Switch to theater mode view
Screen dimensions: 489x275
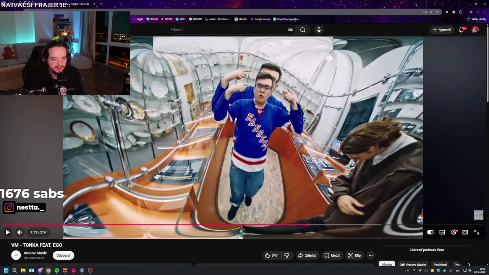pyautogui.click(x=465, y=232)
